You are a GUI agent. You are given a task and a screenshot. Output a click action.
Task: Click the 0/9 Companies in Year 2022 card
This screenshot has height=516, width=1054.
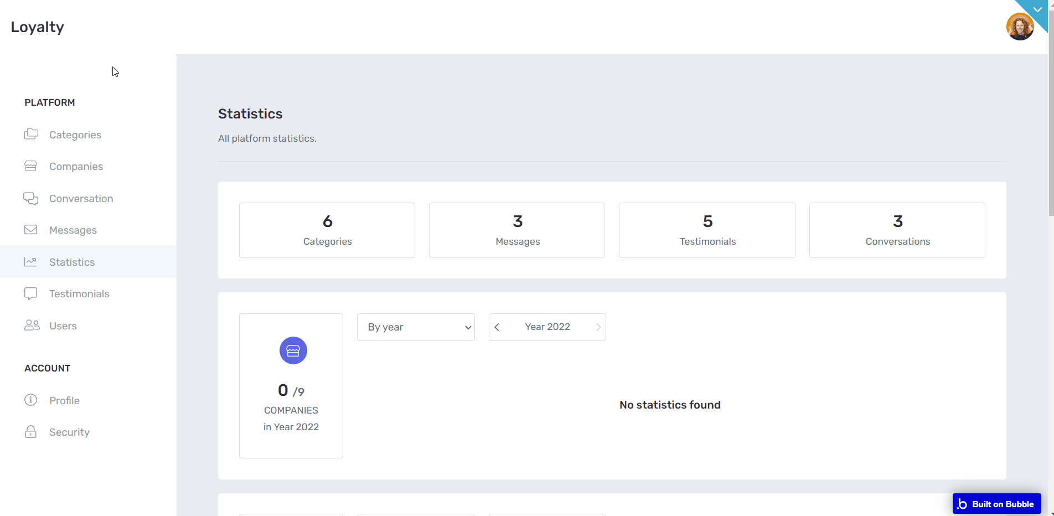pyautogui.click(x=291, y=386)
